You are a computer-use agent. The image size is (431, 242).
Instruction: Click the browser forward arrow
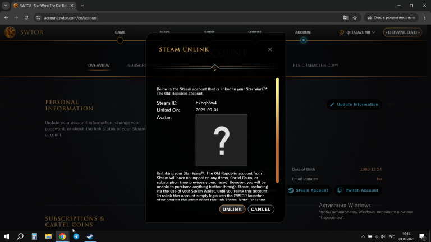pos(16,17)
